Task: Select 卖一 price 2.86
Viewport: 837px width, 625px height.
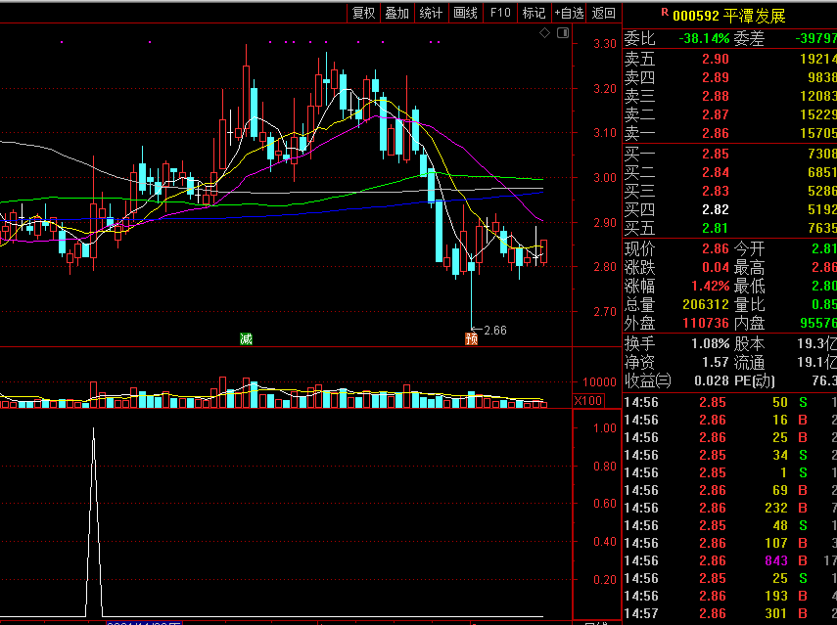Action: point(716,133)
